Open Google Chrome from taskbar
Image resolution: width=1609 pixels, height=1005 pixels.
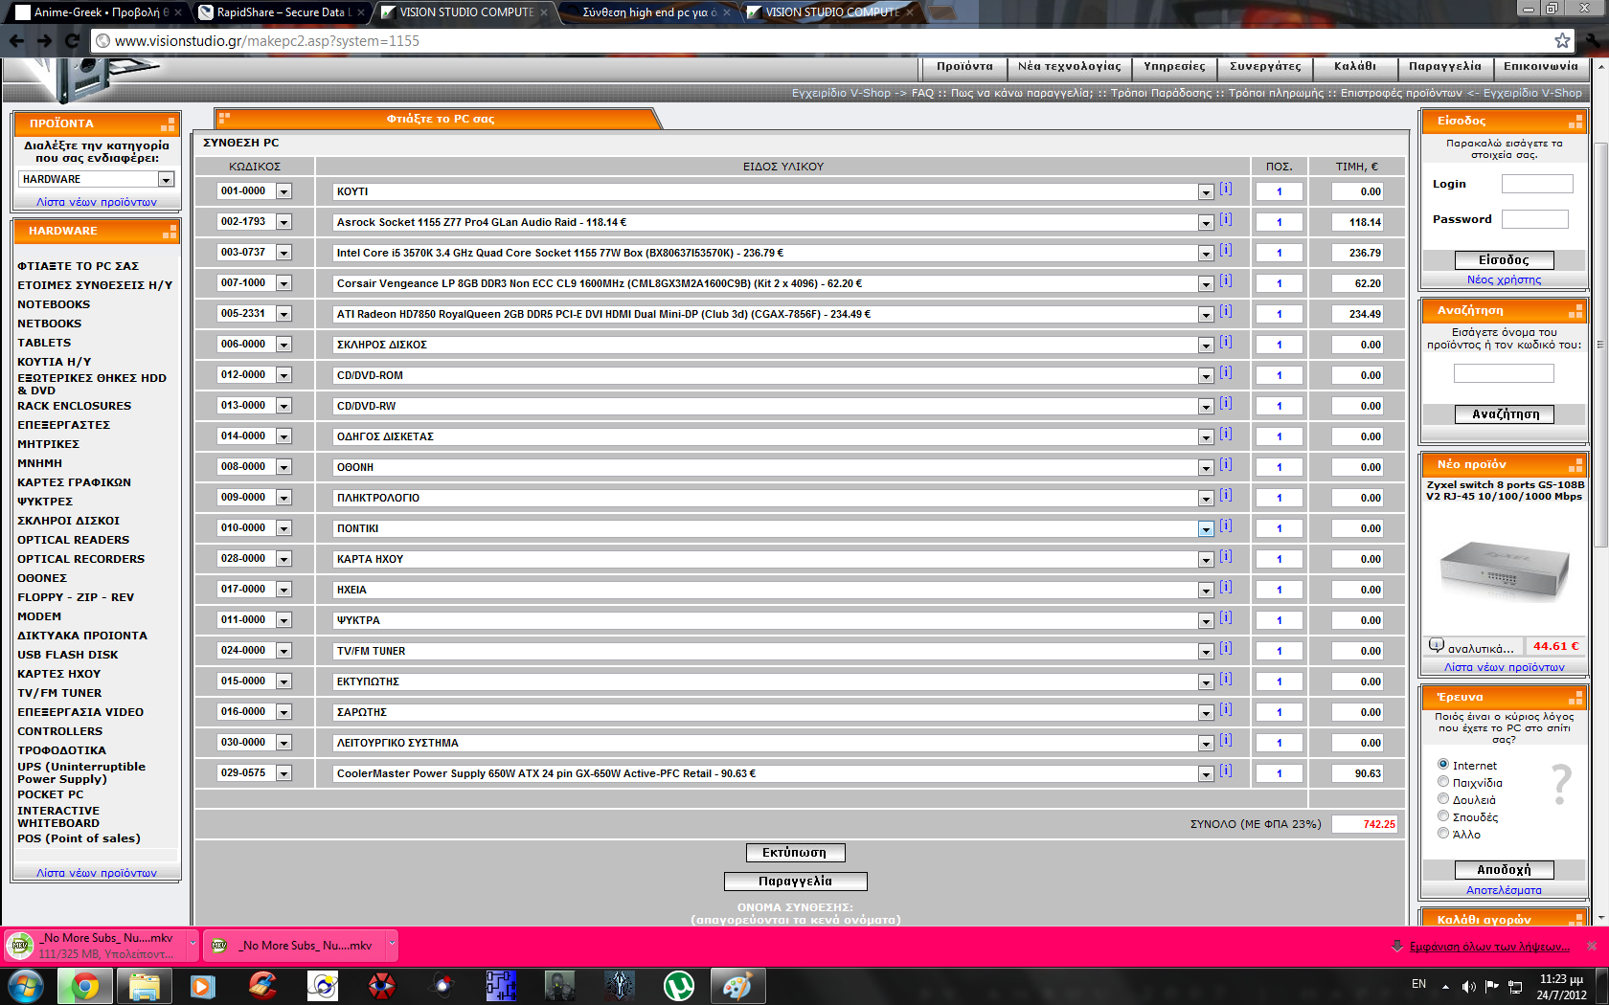(x=85, y=986)
